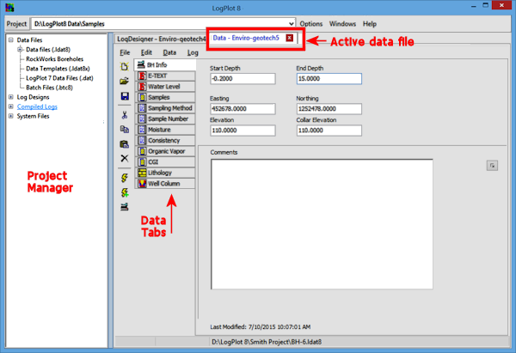Open the Options menu

[311, 24]
